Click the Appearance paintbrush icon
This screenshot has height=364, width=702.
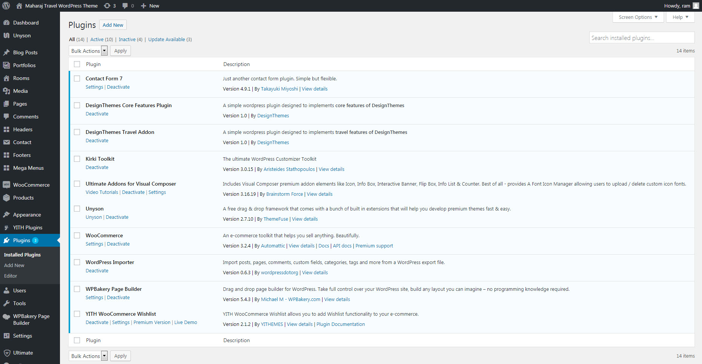pos(6,215)
